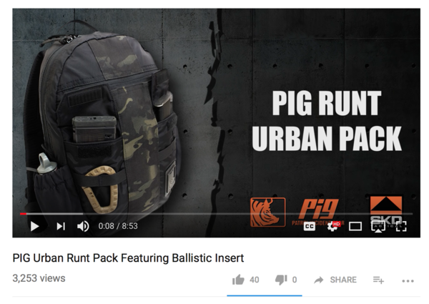The height and width of the screenshot is (304, 429).
Task: Click the boar head logo
Action: 268,212
